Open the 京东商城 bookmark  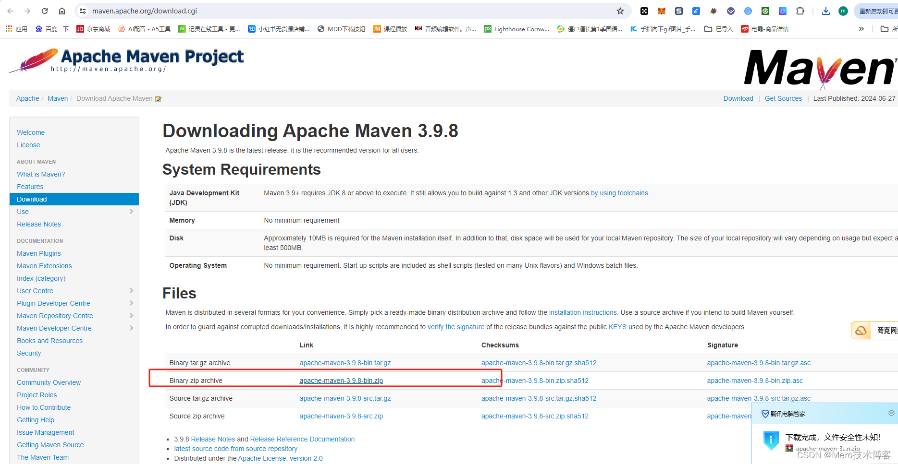click(93, 29)
